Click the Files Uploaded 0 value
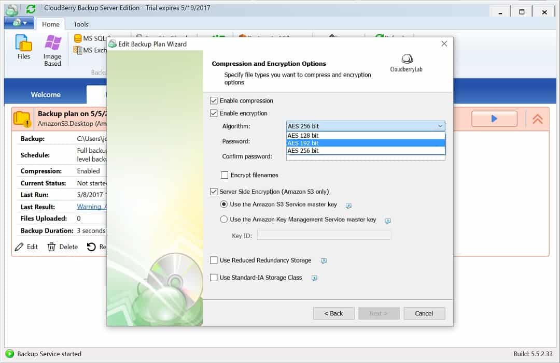This screenshot has height=363, width=560. click(x=79, y=218)
